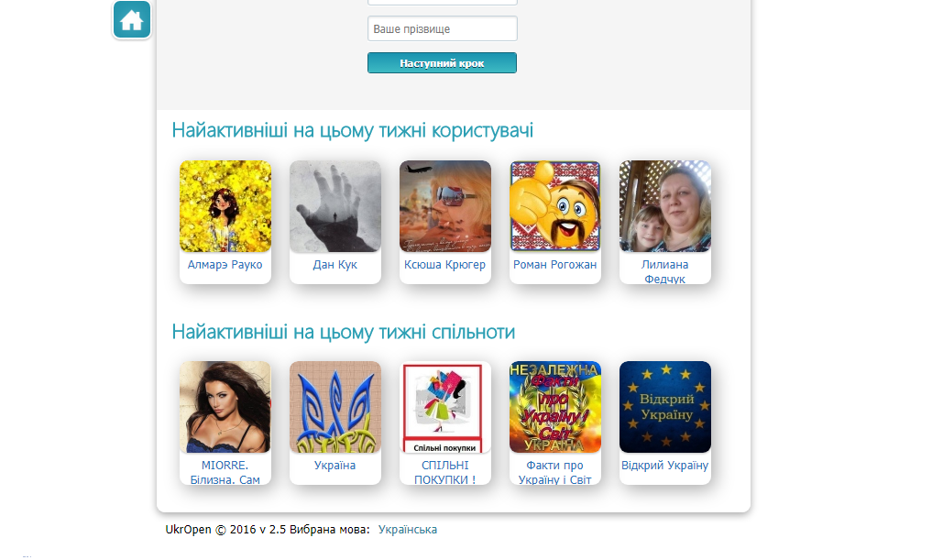932x560 pixels.
Task: Change language via Українська link
Action: (x=408, y=530)
